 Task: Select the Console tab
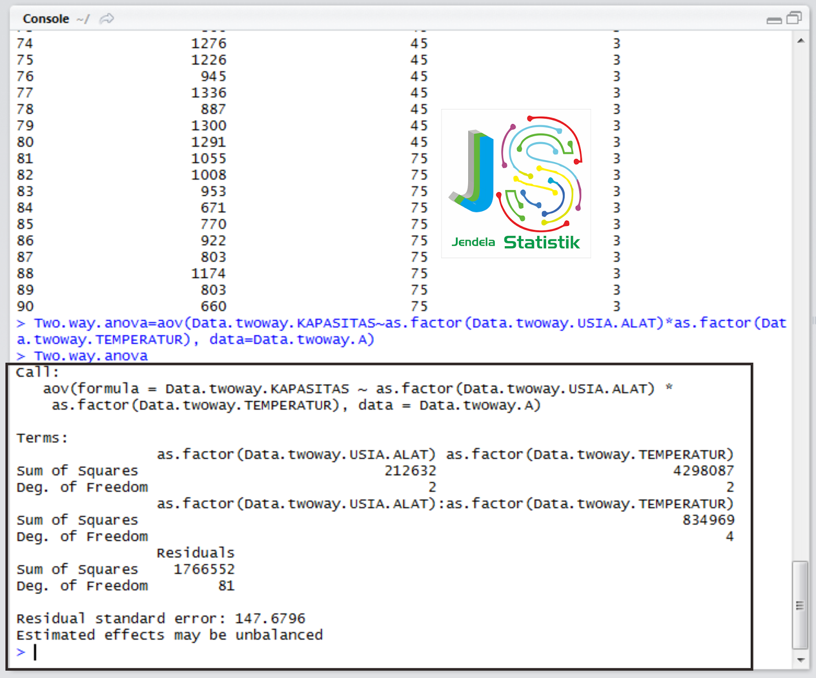click(46, 19)
